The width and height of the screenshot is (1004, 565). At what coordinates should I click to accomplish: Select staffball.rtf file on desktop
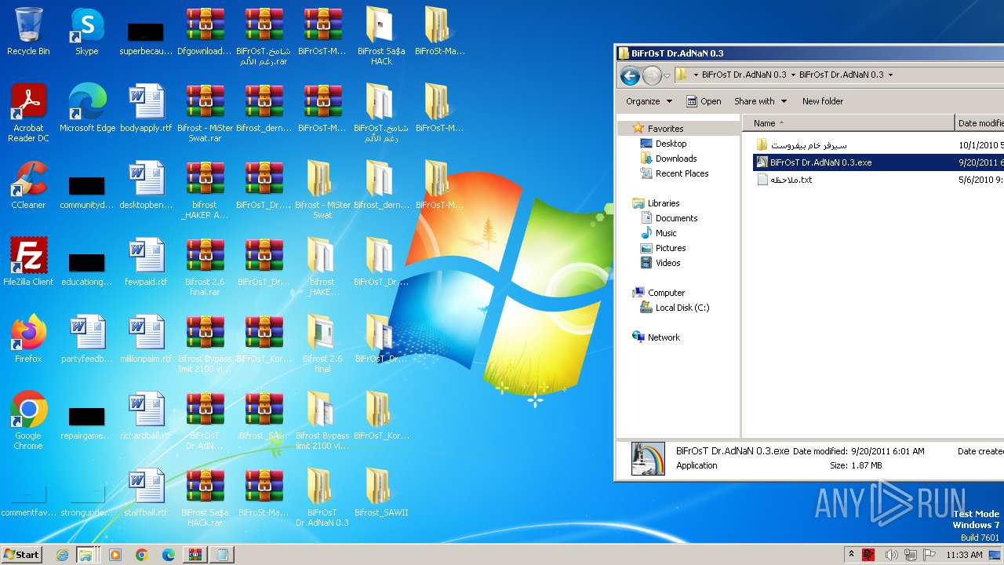(146, 493)
